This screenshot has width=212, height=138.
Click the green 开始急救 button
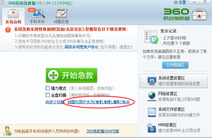click(x=71, y=75)
